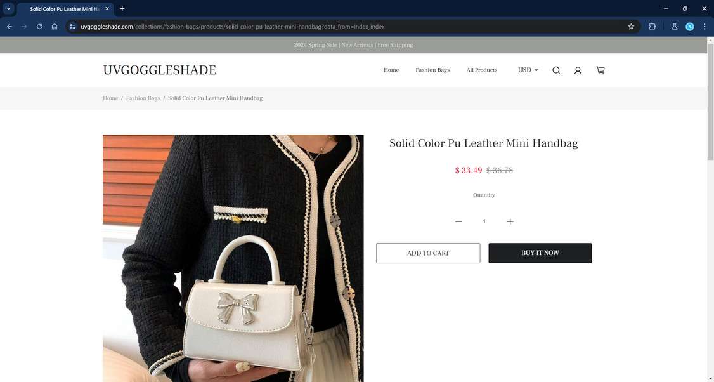
Task: Open a new browser tab
Action: point(122,9)
